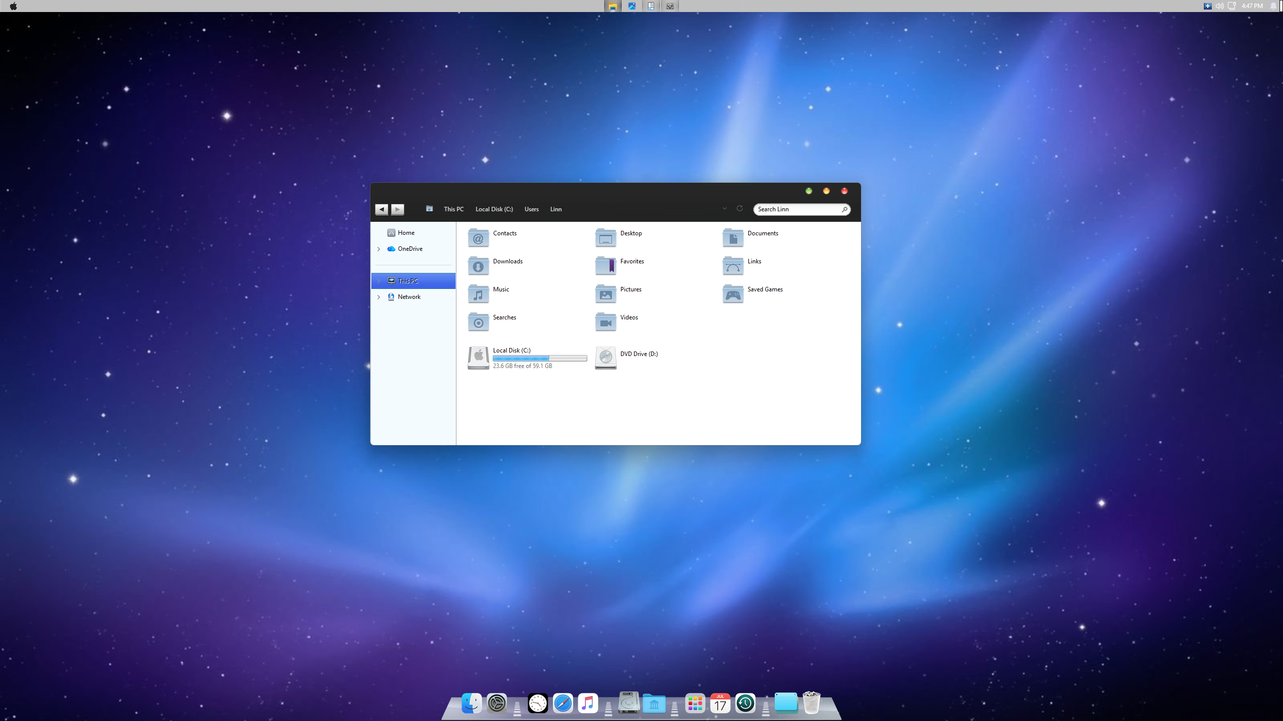Navigate to Users in breadcrumb path
The height and width of the screenshot is (721, 1283).
(531, 209)
